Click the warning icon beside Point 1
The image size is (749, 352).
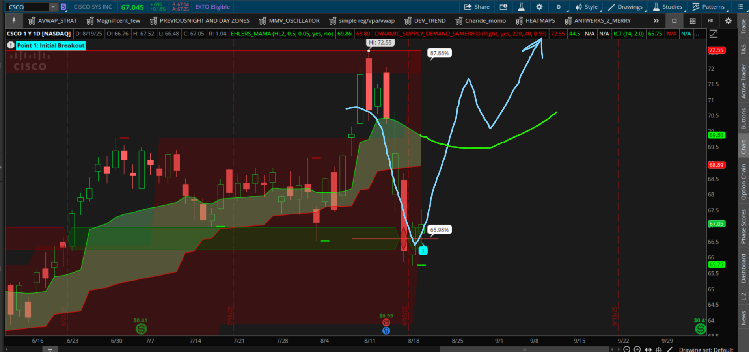(11, 45)
